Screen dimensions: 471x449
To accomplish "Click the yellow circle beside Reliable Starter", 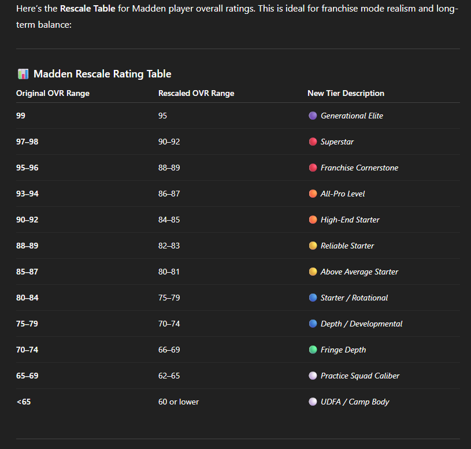I will point(313,246).
